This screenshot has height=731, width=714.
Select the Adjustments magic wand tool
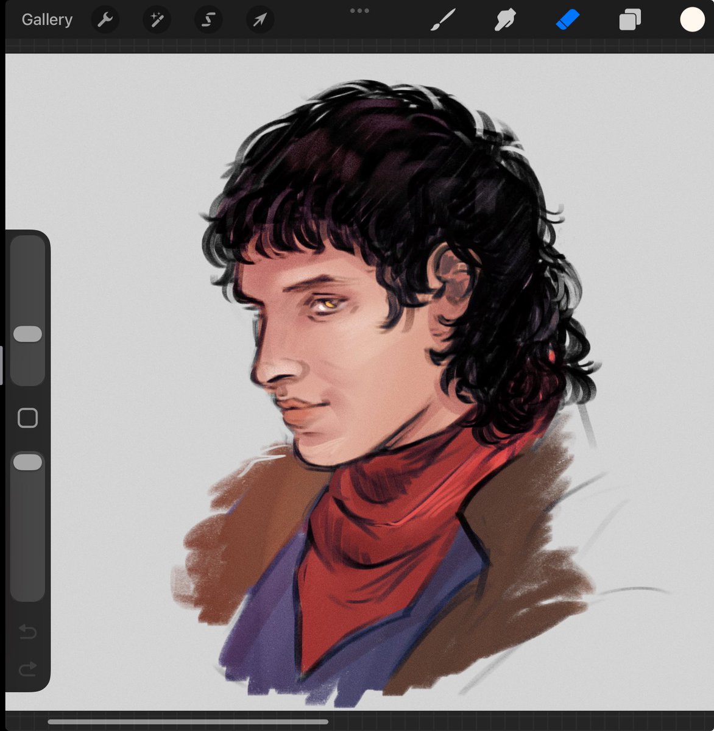(157, 19)
